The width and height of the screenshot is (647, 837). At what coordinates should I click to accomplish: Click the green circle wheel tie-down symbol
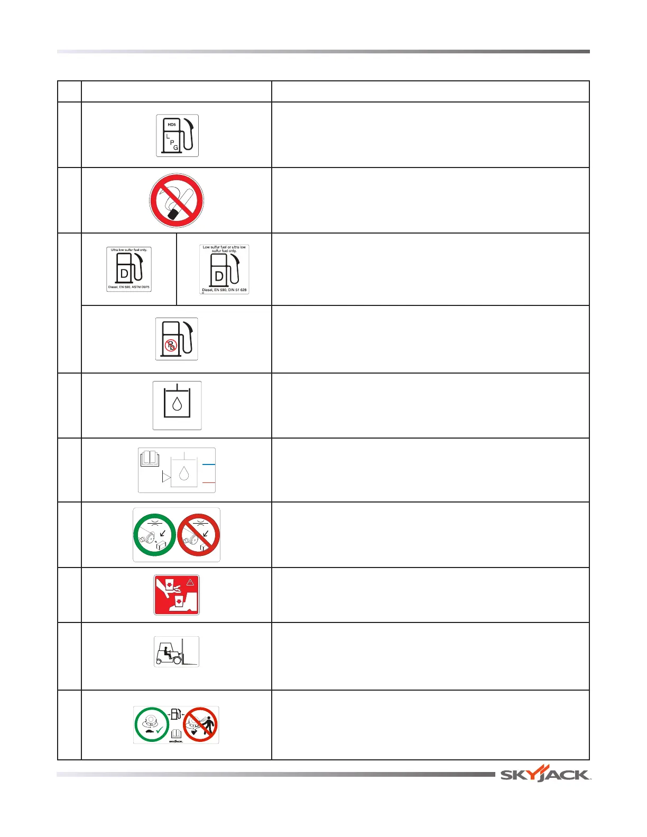[154, 535]
